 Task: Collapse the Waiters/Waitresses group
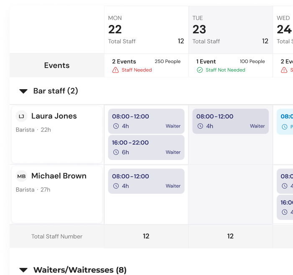pyautogui.click(x=24, y=270)
